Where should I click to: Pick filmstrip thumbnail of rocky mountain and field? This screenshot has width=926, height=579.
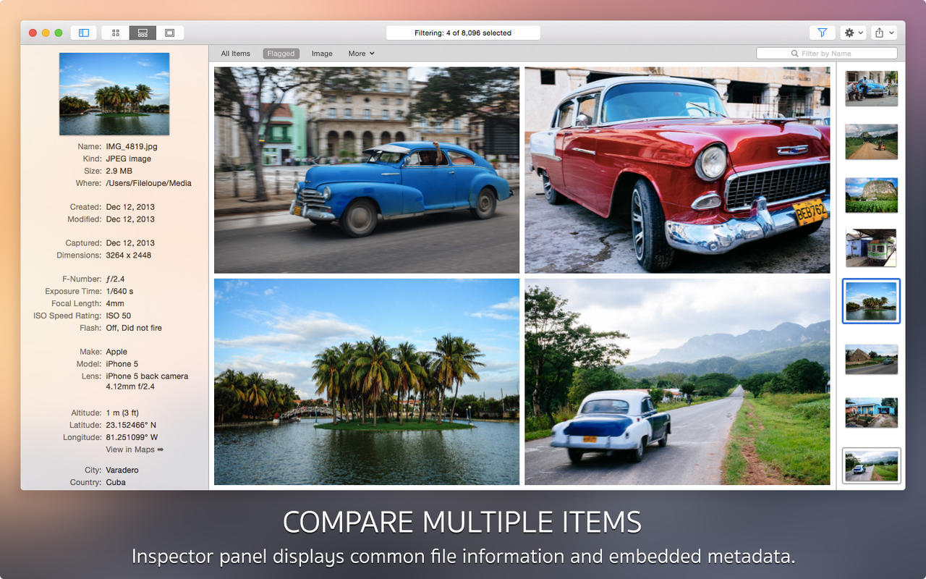(872, 195)
